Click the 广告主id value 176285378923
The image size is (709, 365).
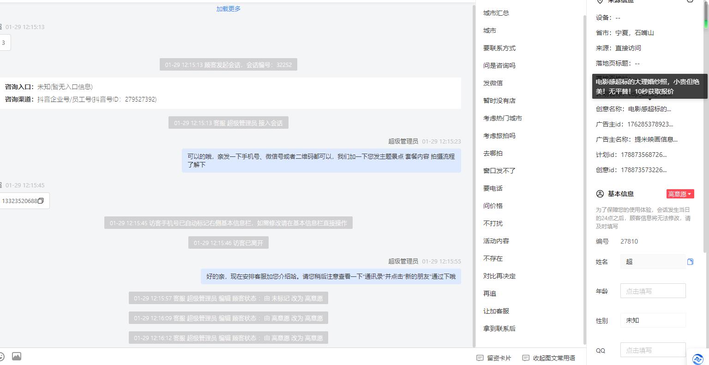[x=650, y=124]
